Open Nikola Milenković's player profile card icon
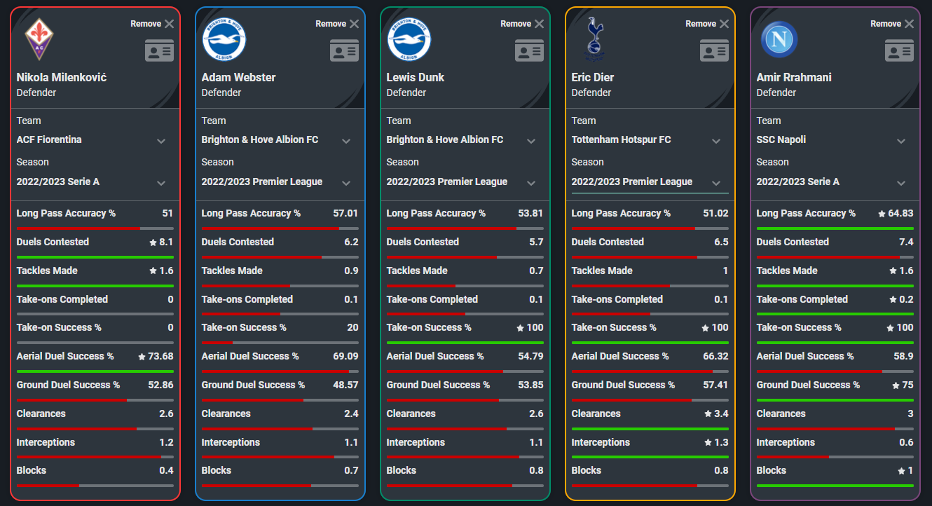This screenshot has height=506, width=932. (x=159, y=50)
